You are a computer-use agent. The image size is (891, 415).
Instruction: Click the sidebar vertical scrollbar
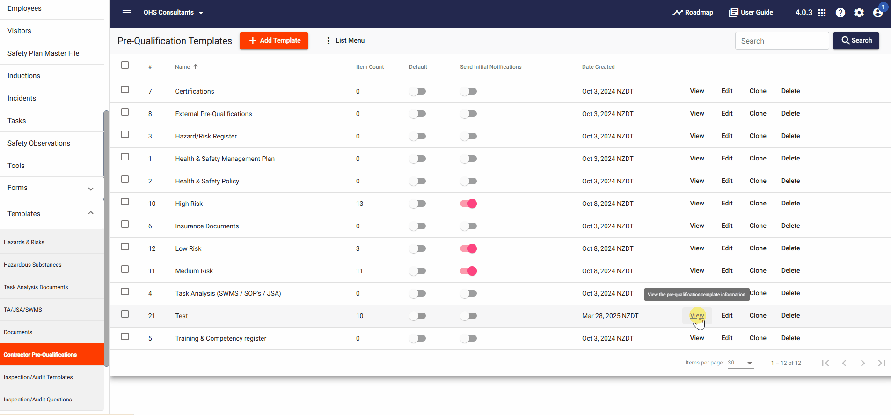click(106, 239)
